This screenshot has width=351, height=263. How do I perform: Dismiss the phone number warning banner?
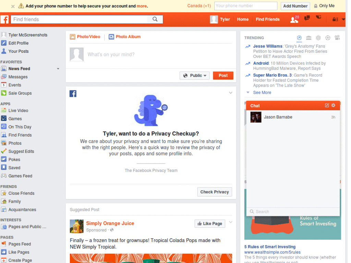click(x=13, y=6)
